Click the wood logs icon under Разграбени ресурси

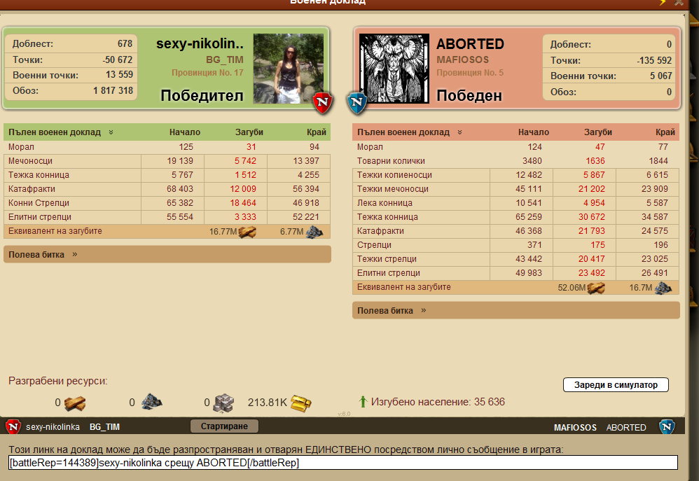click(x=75, y=403)
